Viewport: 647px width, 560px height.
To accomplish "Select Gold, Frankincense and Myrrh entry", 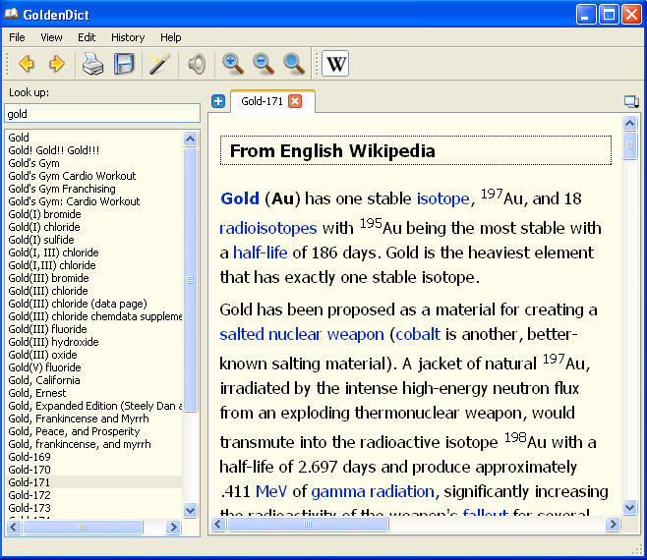I will point(94,419).
